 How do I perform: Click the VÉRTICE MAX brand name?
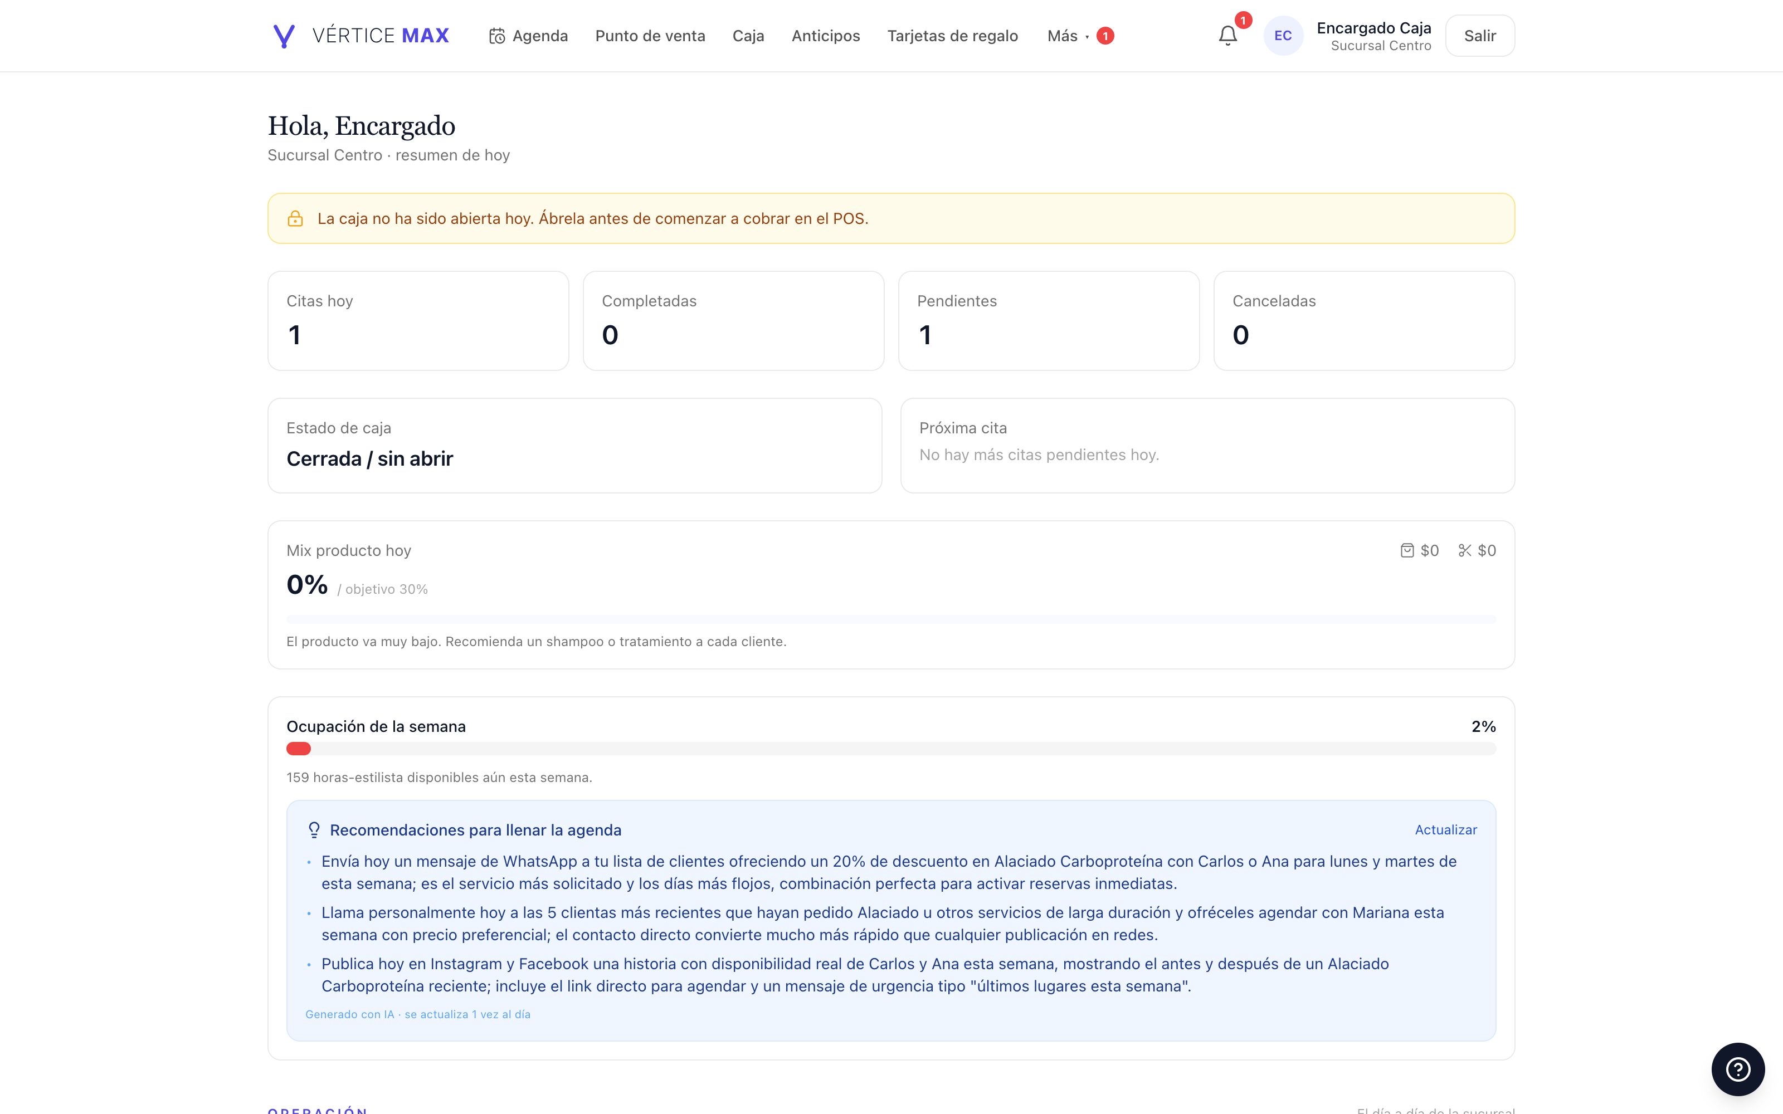(x=381, y=36)
